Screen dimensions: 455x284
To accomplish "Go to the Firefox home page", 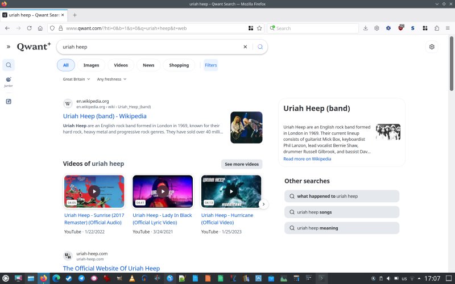I will tap(40, 28).
